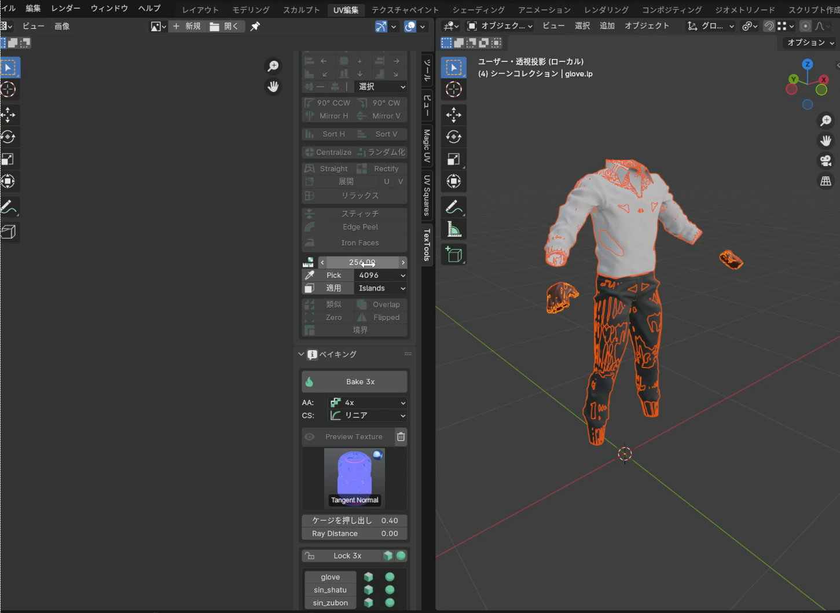Toggle Preview Texture eye visibility

tap(310, 437)
